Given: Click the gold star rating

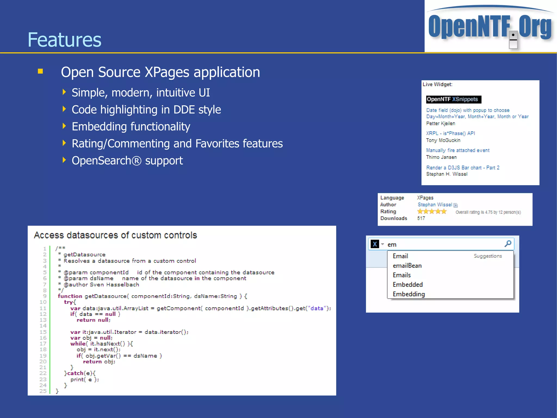Looking at the screenshot, I should point(432,211).
